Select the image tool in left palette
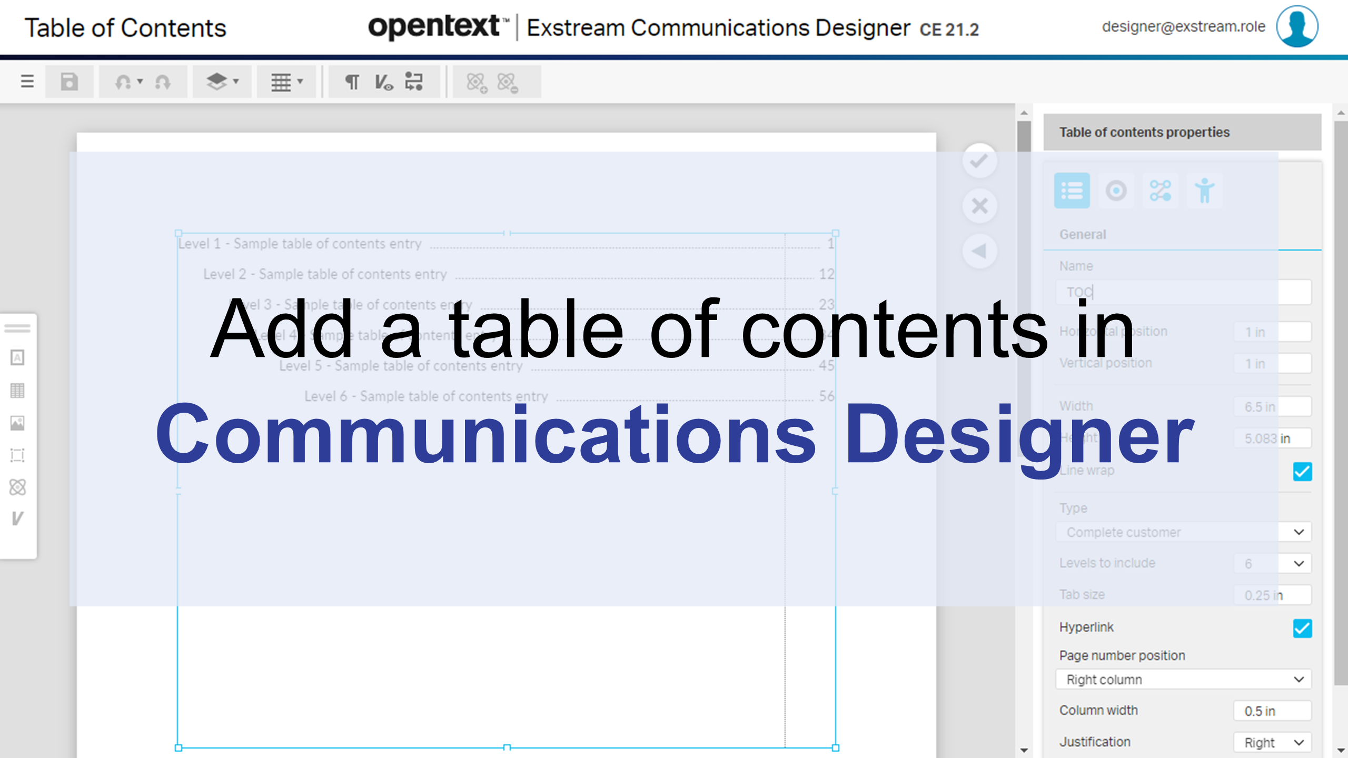Viewport: 1348px width, 758px height. point(17,423)
